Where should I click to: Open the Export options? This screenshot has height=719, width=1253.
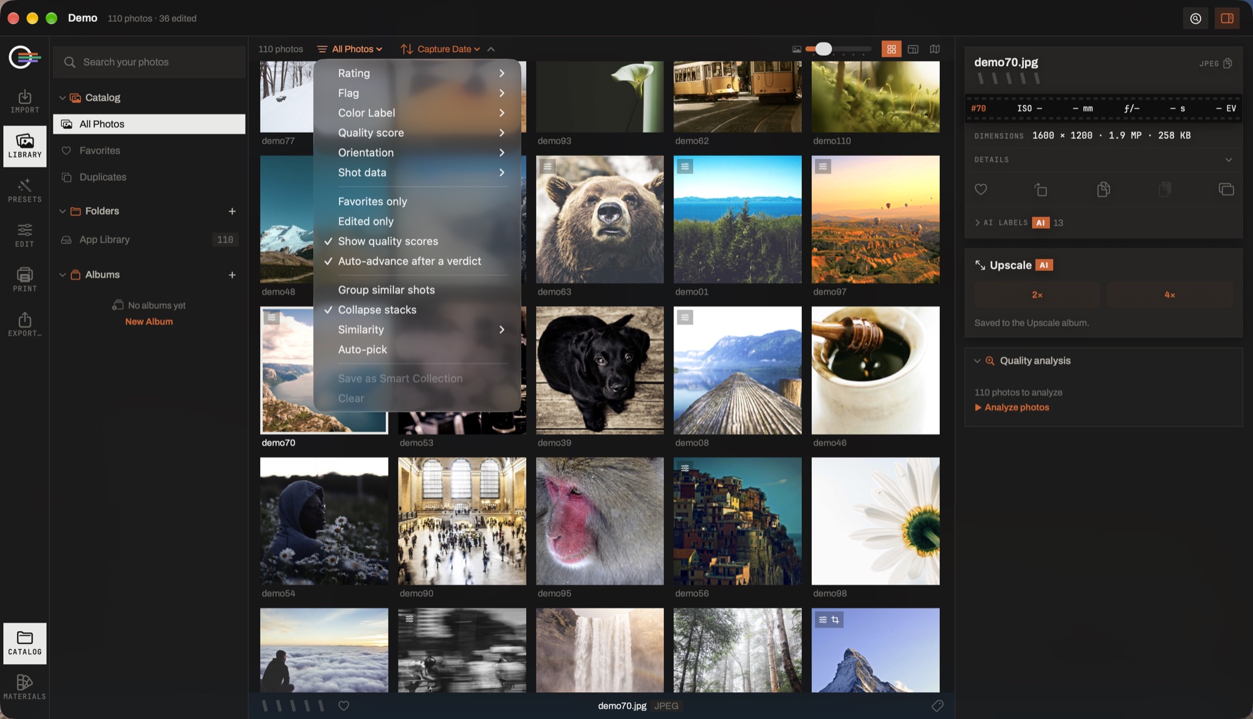pos(24,325)
